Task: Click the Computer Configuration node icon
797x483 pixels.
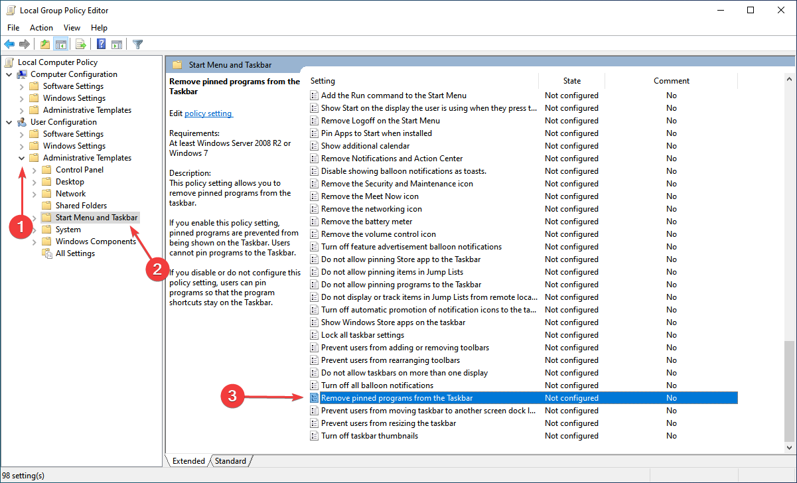Action: point(22,74)
